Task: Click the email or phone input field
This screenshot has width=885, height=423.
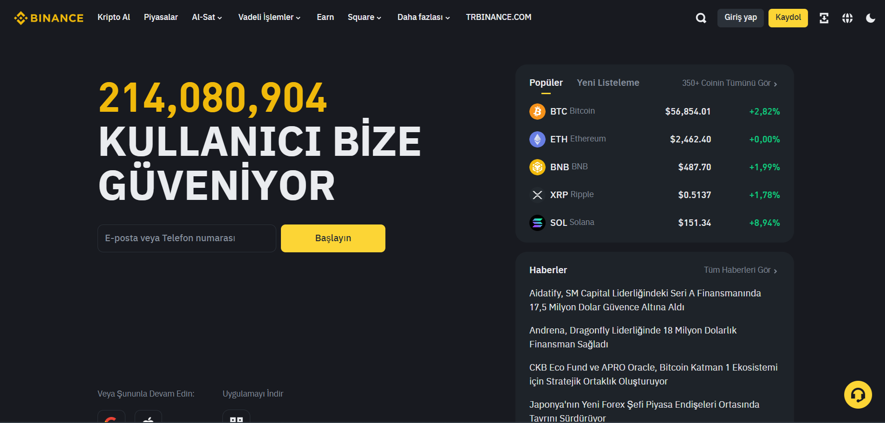Action: [x=186, y=238]
